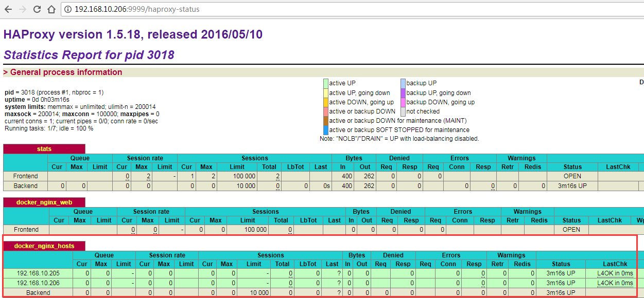Click 'OPEN' status in docker_nginx_web Frontend row

pyautogui.click(x=571, y=230)
